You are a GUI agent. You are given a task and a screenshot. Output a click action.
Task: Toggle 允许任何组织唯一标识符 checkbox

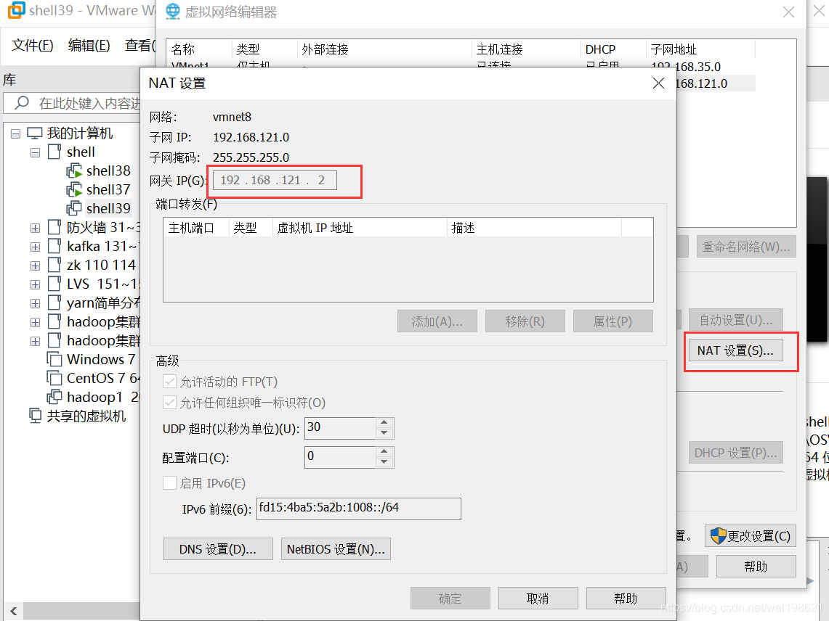coord(170,403)
